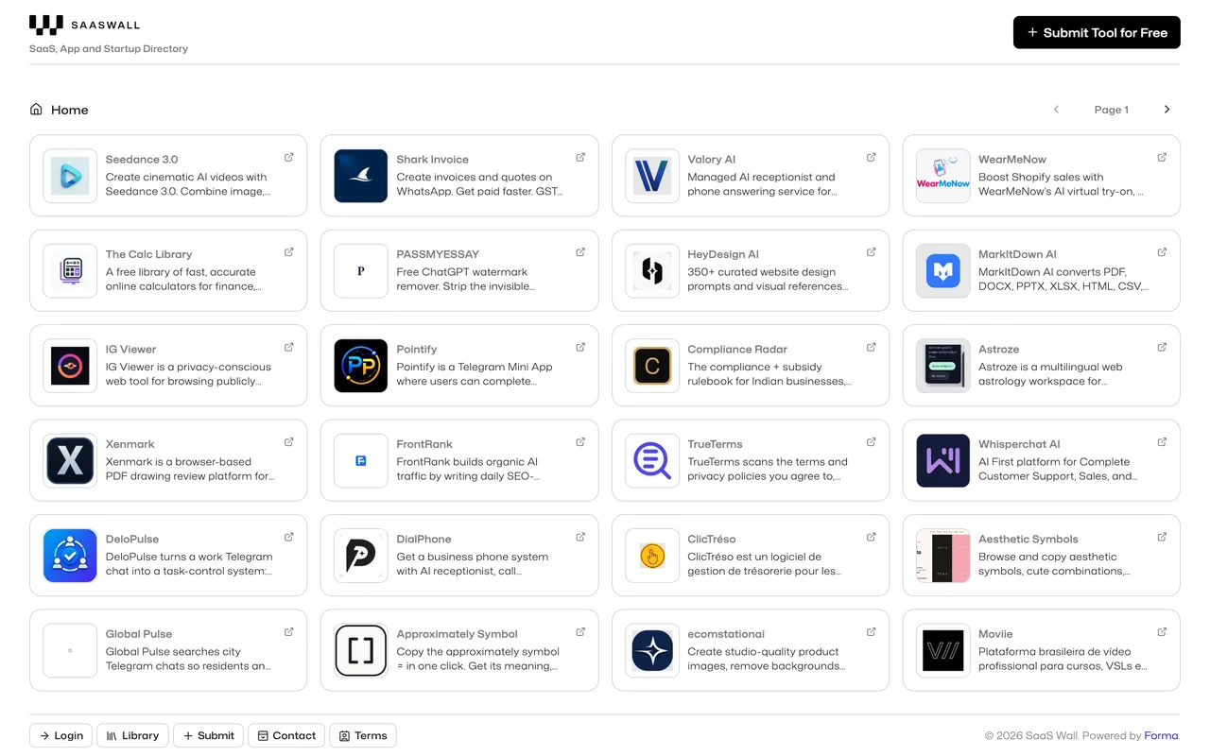Click the ClicTréso title
The height and width of the screenshot is (756, 1210).
(x=712, y=540)
